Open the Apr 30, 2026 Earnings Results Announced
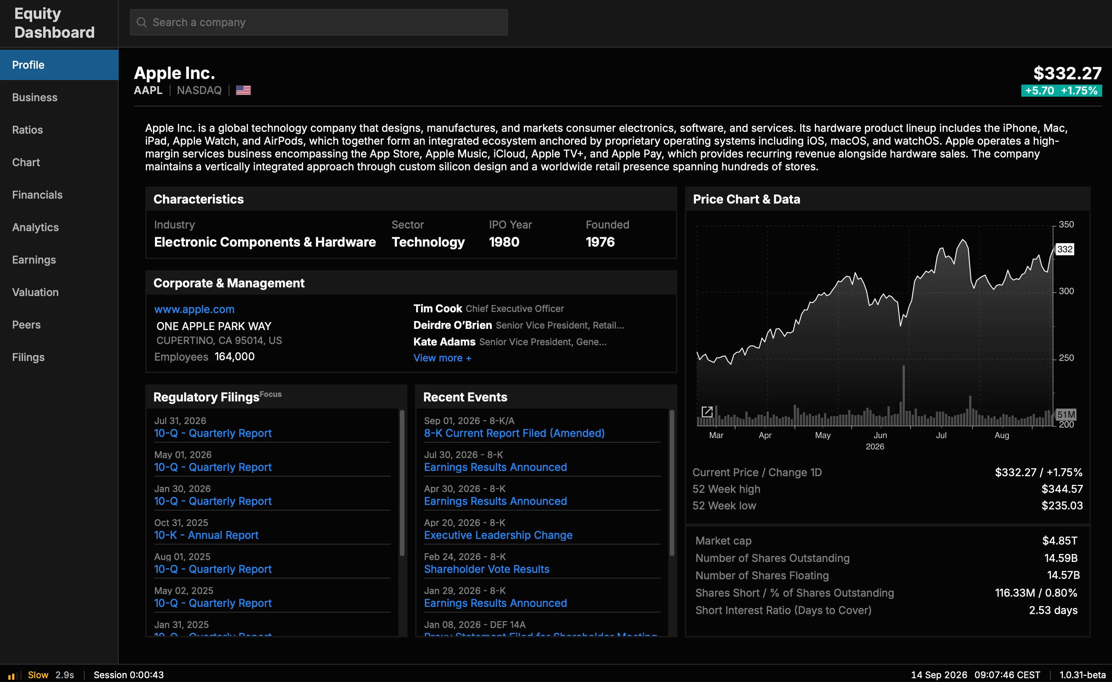Viewport: 1112px width, 682px height. click(x=495, y=501)
